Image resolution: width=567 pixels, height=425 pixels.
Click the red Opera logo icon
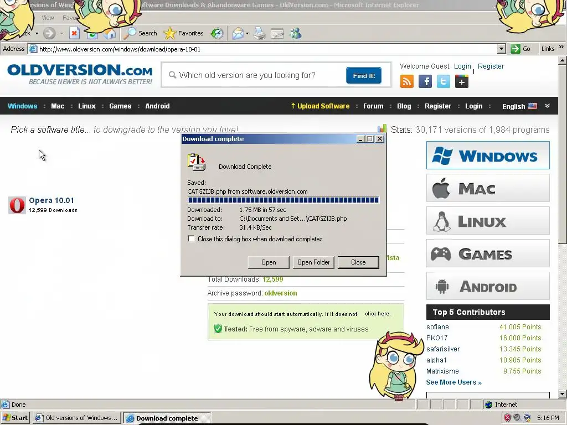click(17, 205)
